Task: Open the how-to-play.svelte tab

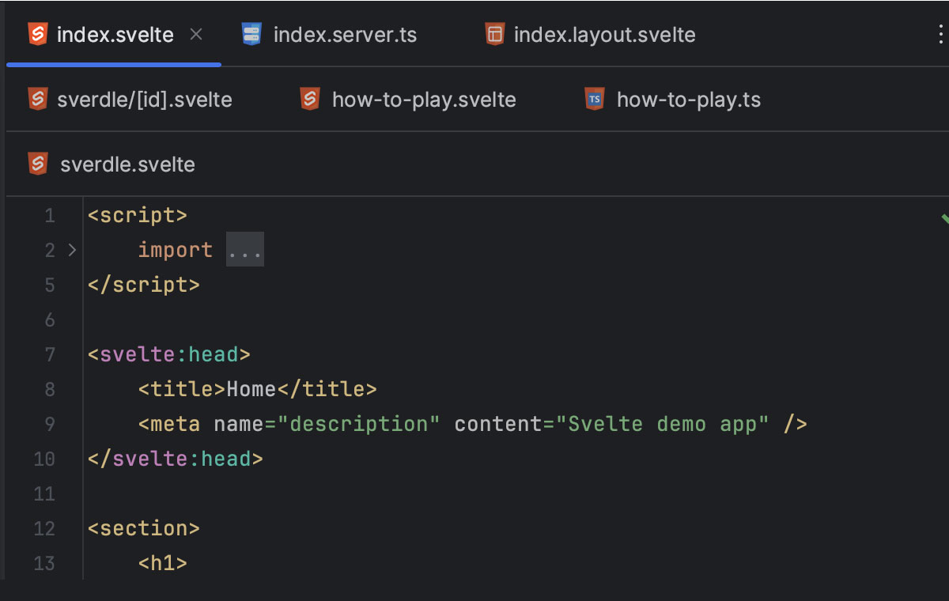Action: click(408, 100)
